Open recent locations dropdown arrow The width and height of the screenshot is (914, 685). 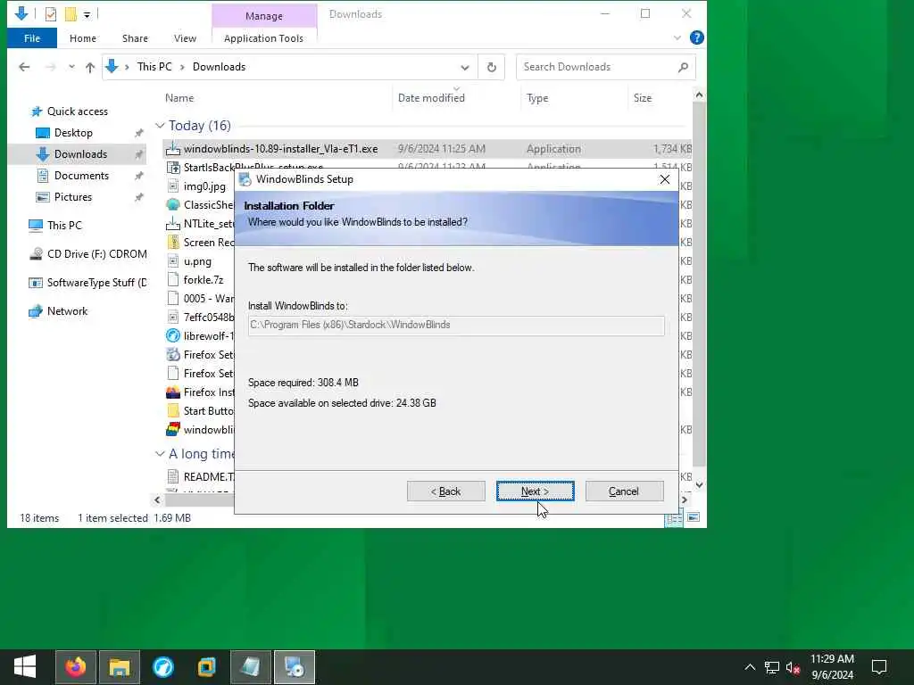pyautogui.click(x=71, y=67)
